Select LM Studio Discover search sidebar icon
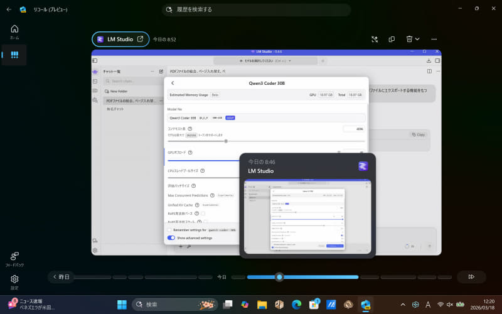The height and width of the screenshot is (314, 502). (95, 100)
